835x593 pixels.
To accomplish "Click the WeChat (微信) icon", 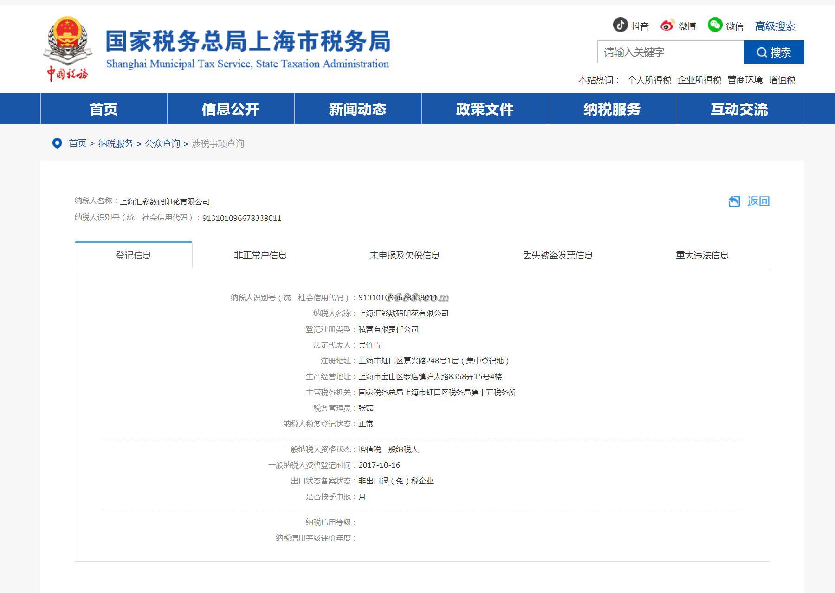I will tap(715, 25).
